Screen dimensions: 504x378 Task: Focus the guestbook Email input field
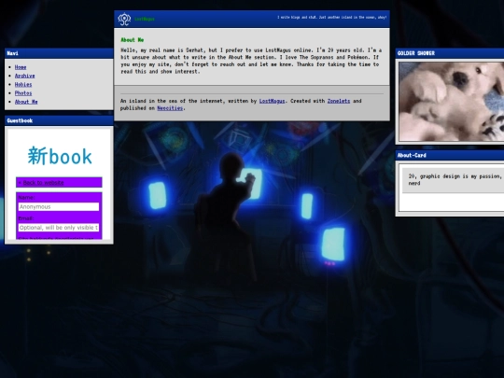pyautogui.click(x=59, y=228)
